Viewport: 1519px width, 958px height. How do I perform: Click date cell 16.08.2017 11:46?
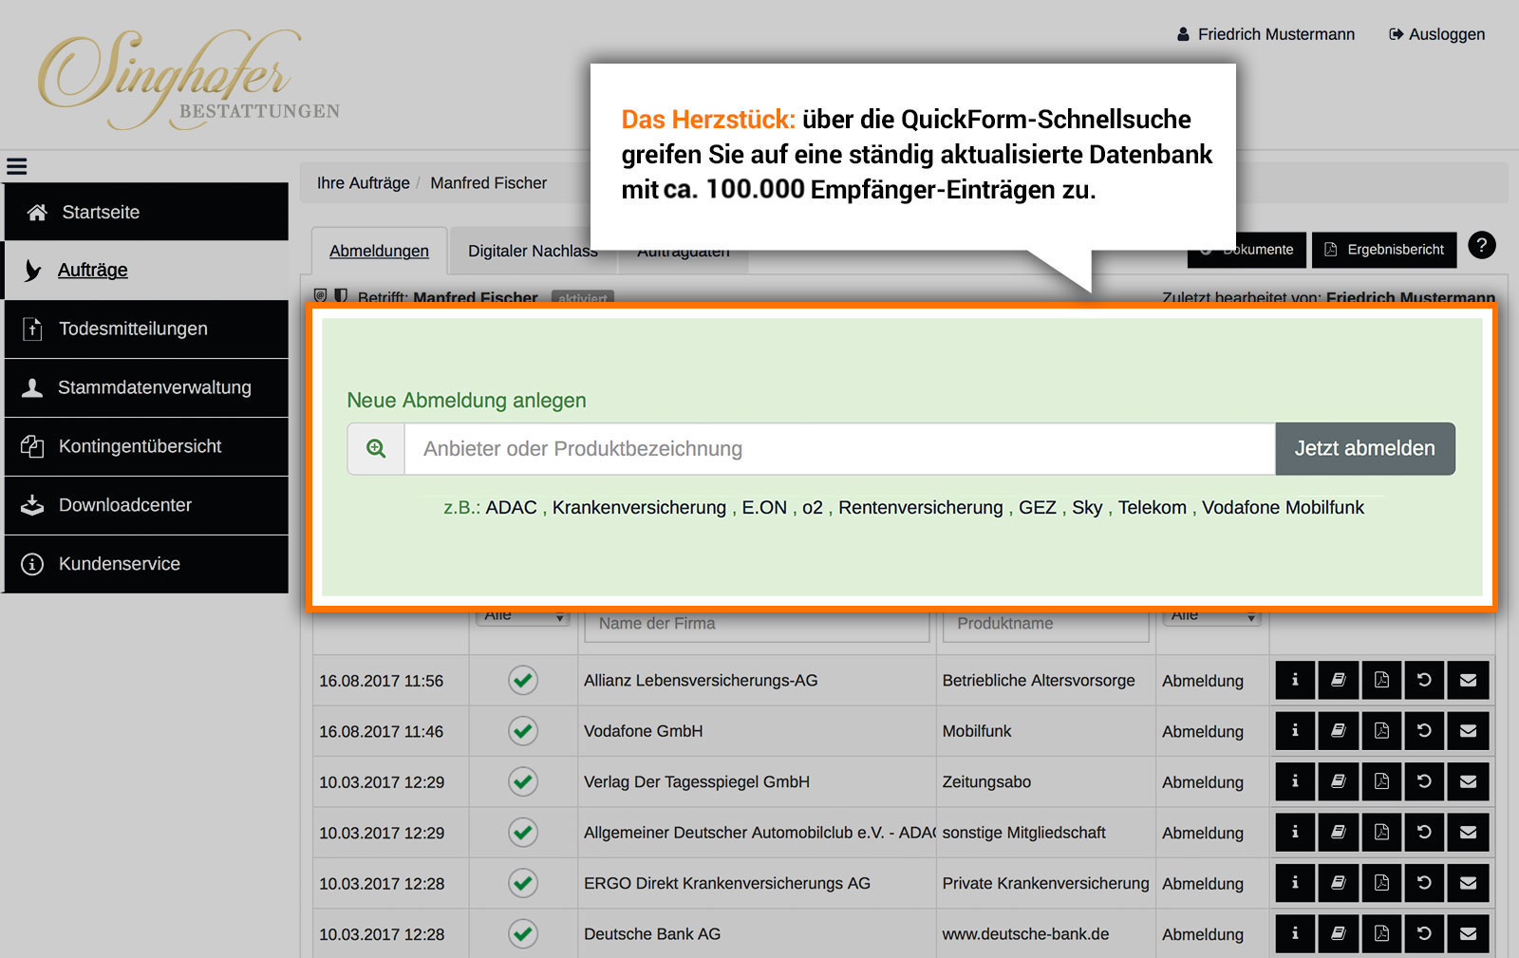tap(381, 732)
